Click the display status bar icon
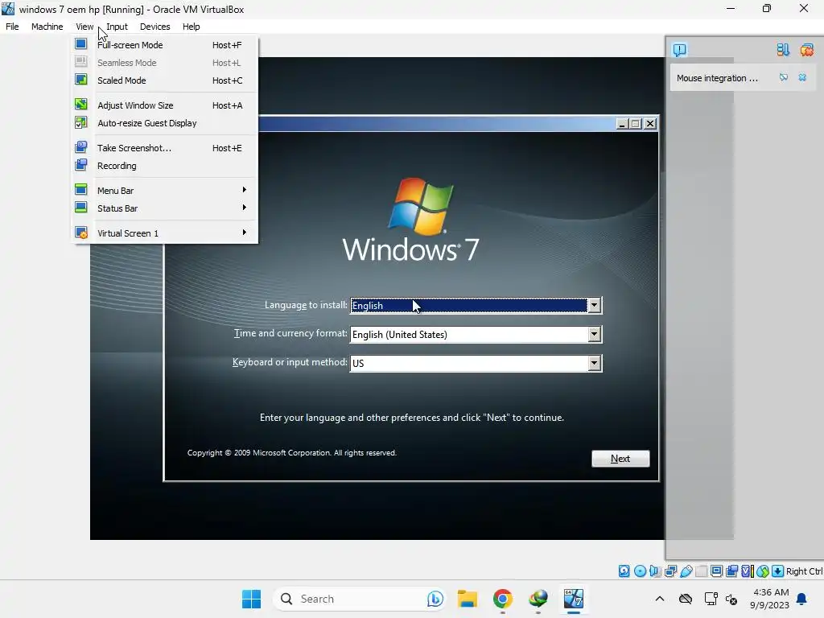 coord(716,571)
